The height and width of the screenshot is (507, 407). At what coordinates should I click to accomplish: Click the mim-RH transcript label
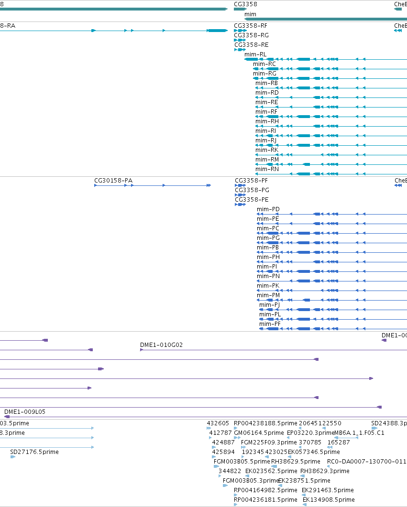(267, 121)
